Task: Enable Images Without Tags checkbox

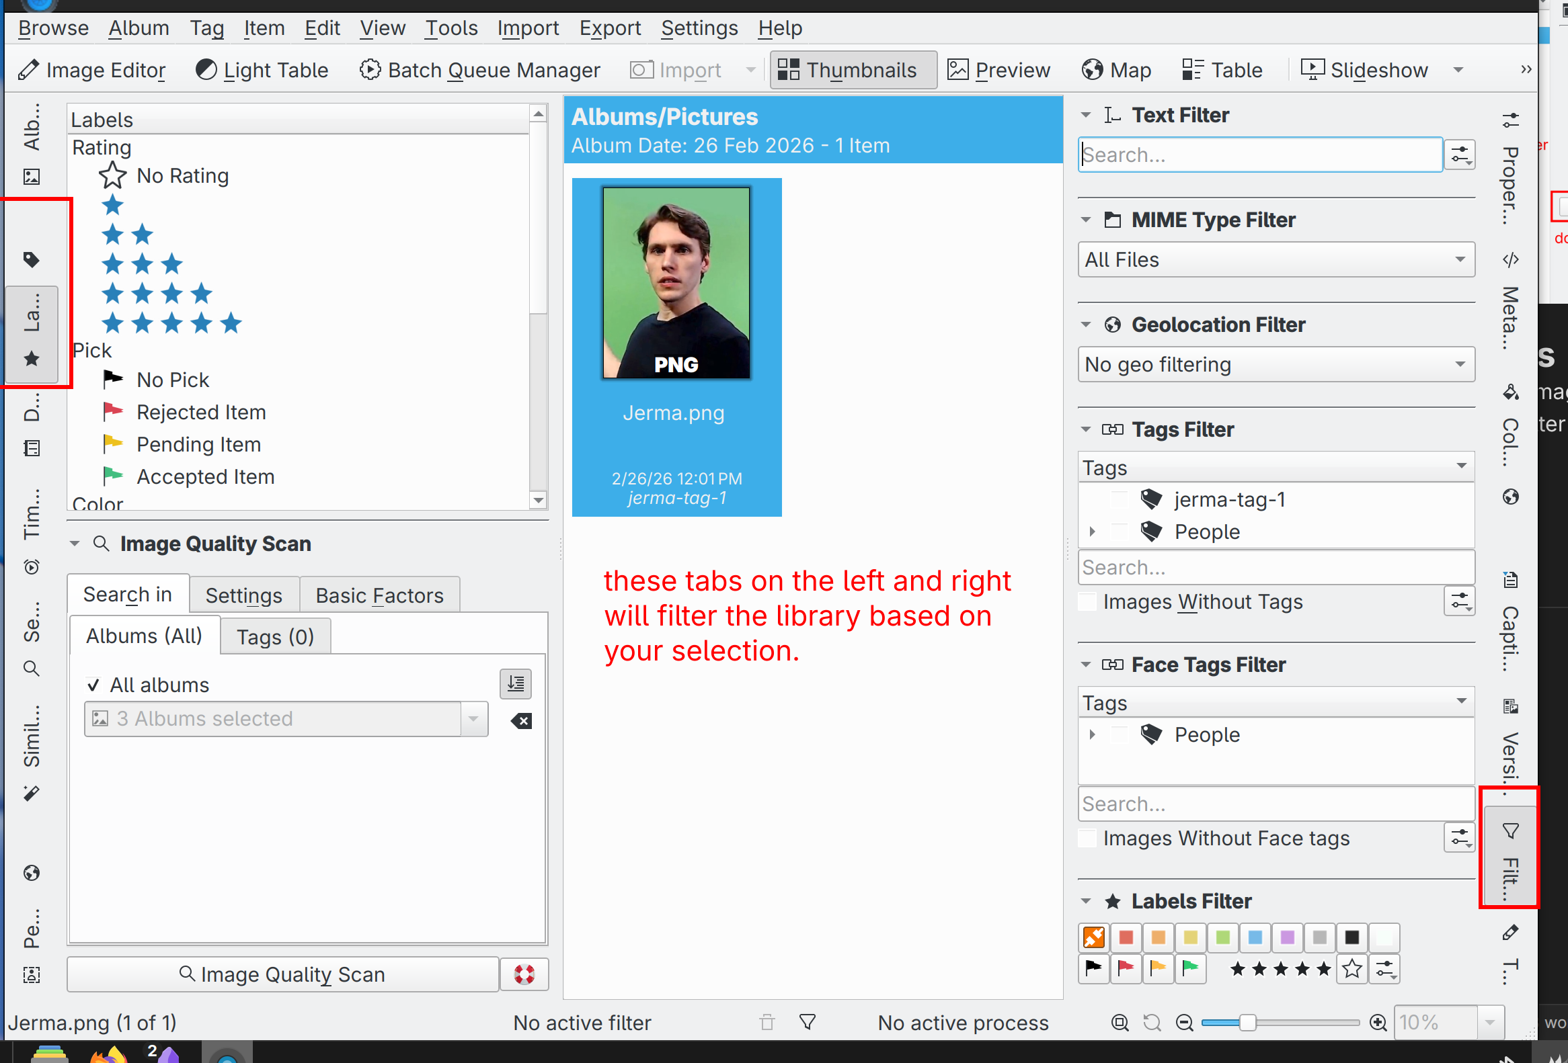Action: [x=1088, y=601]
